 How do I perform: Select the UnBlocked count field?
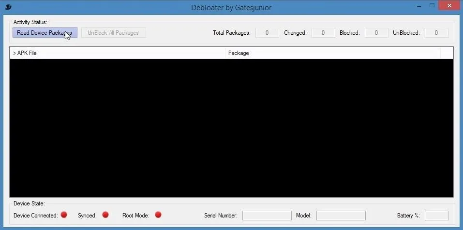436,33
